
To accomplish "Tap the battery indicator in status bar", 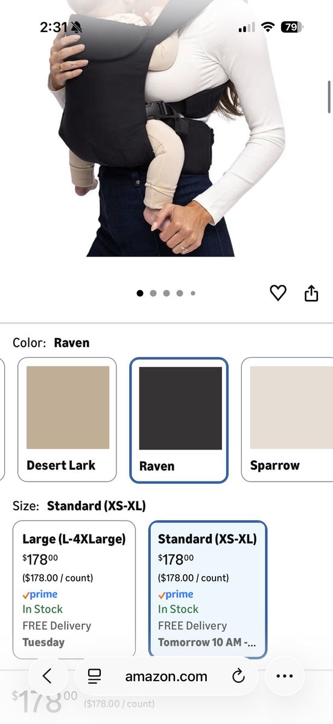I will point(293,27).
